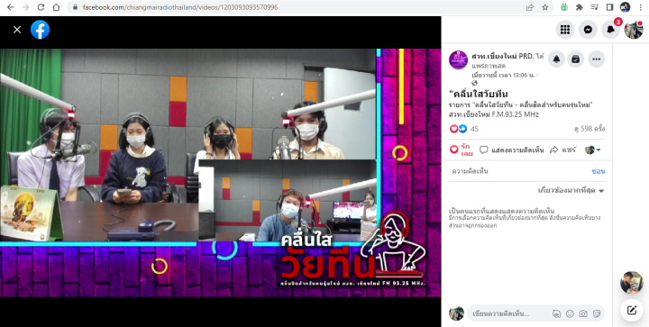Image resolution: width=649 pixels, height=327 pixels.
Task: Bookmark this page with the star icon
Action: pos(545,7)
